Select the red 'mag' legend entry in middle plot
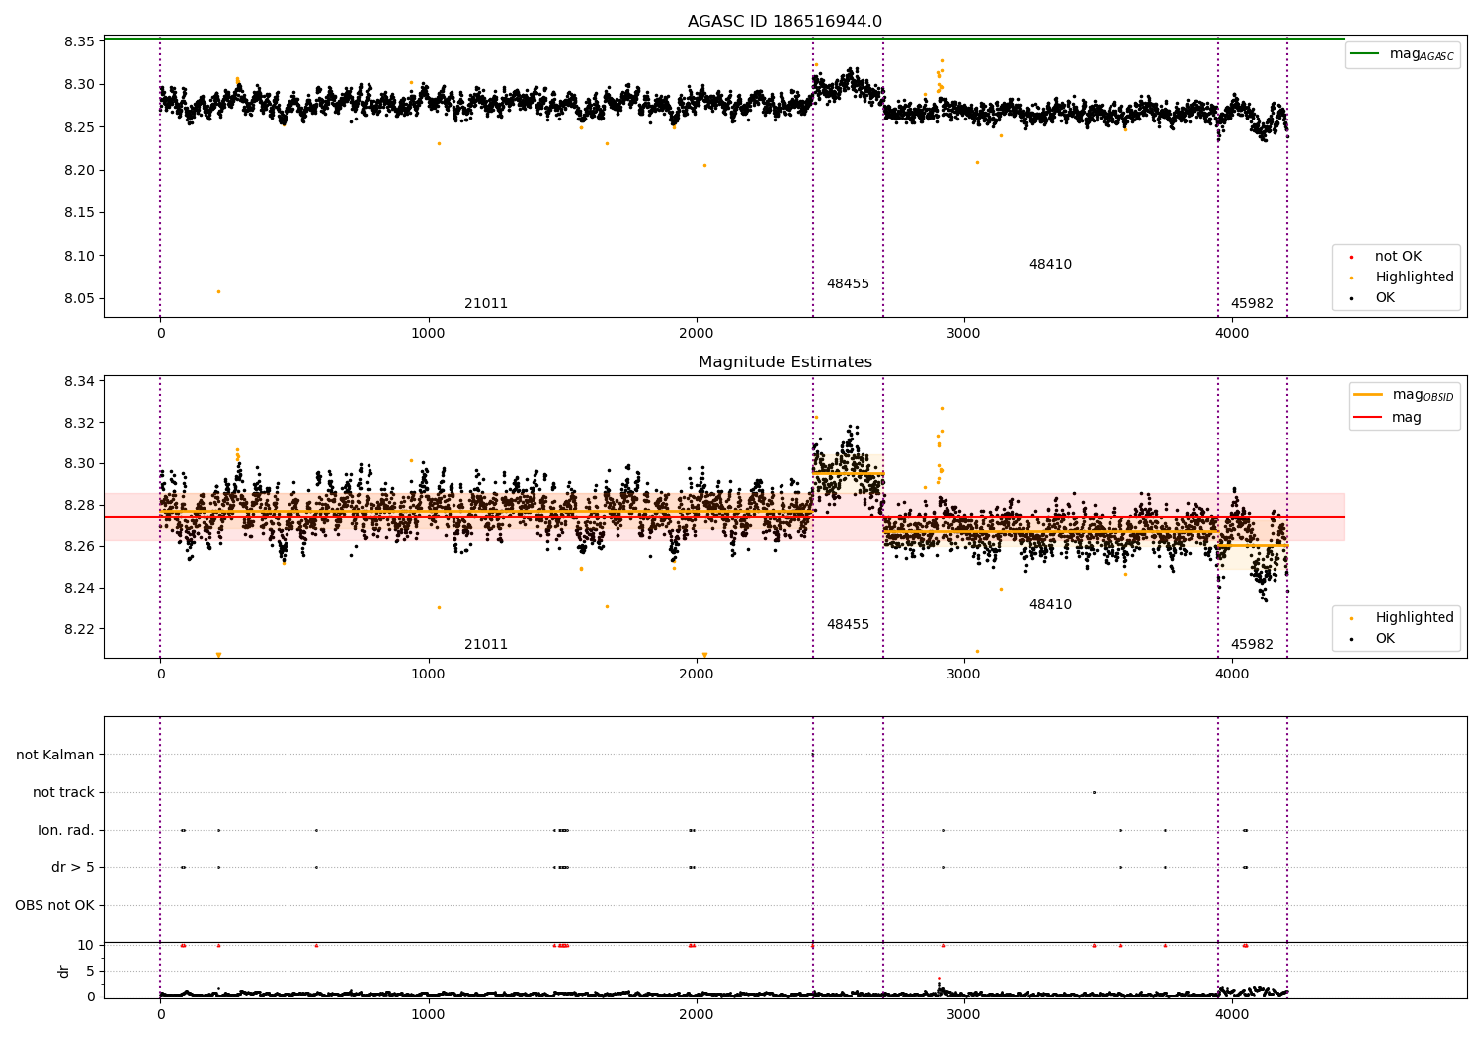Viewport: 1482px width, 1037px height. click(1388, 418)
